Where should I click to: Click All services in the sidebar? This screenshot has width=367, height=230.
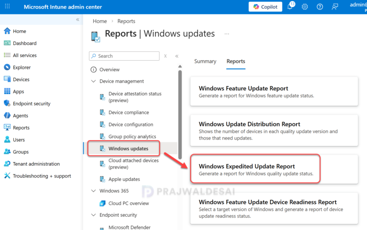(x=25, y=55)
